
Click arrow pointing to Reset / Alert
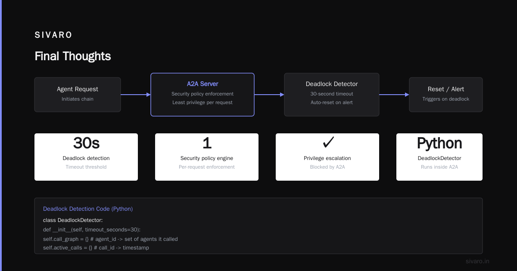pos(394,95)
